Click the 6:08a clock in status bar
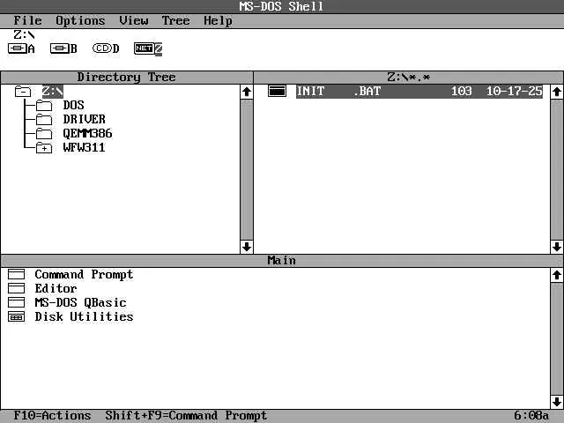This screenshot has height=423, width=564. [531, 415]
